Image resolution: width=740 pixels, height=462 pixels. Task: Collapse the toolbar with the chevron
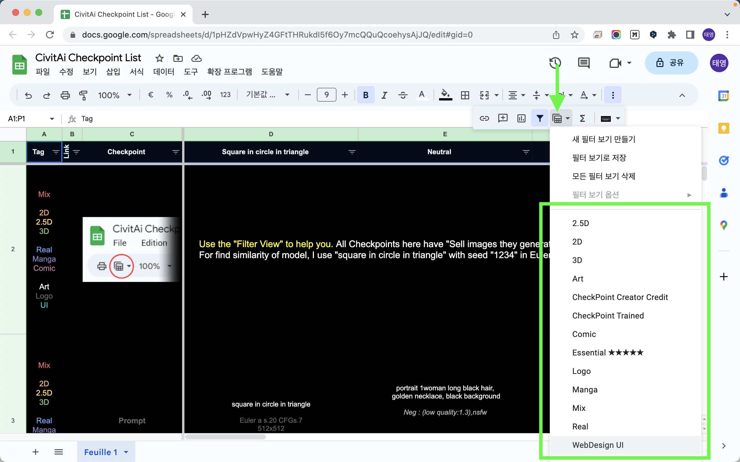click(x=682, y=95)
